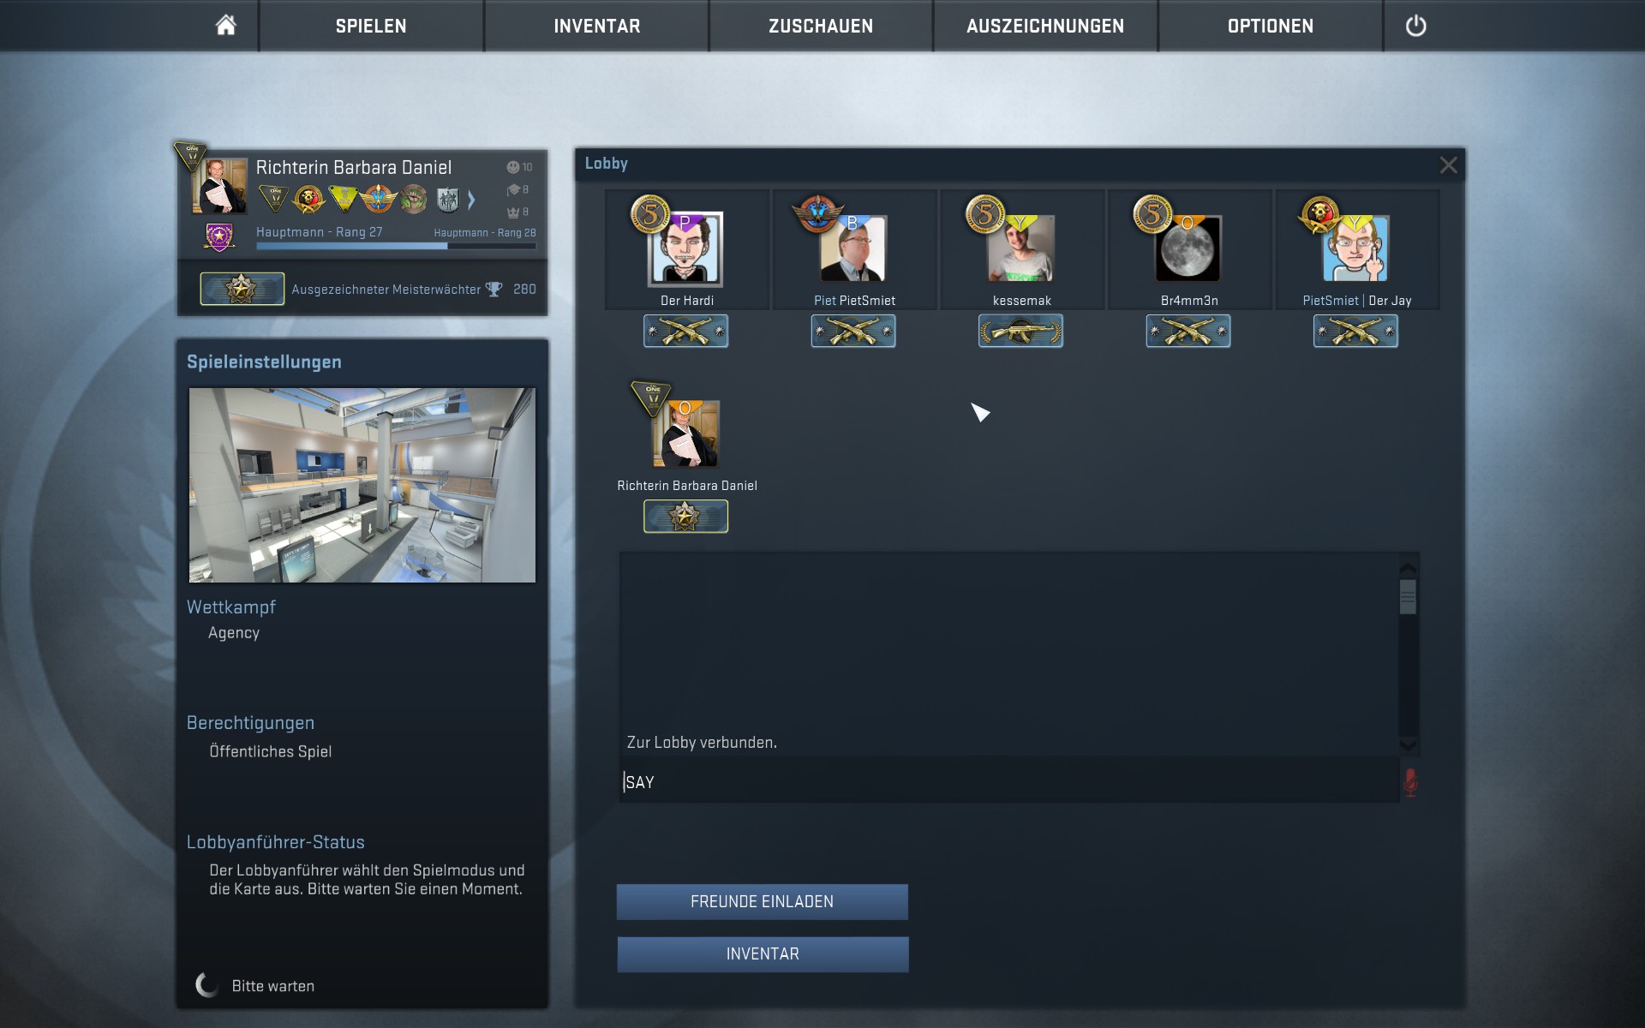
Task: Click kessemak's AK-47 rank badge
Action: 1020,331
